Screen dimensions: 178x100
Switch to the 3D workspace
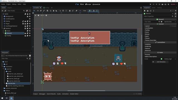(x=82, y=4)
